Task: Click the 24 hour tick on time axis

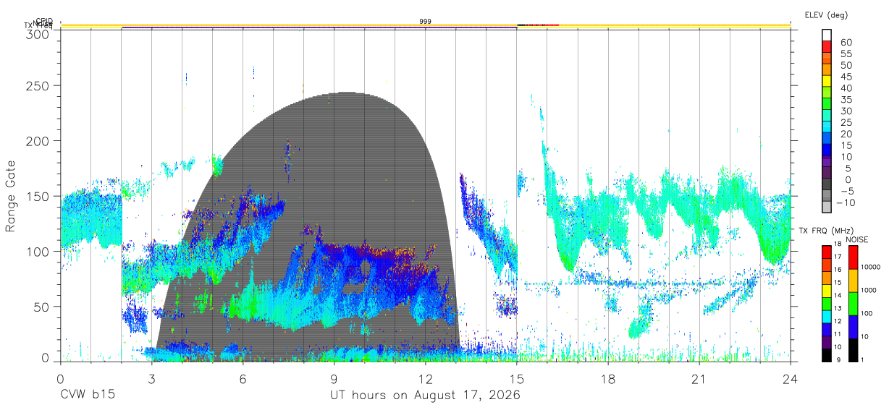Action: (x=791, y=379)
